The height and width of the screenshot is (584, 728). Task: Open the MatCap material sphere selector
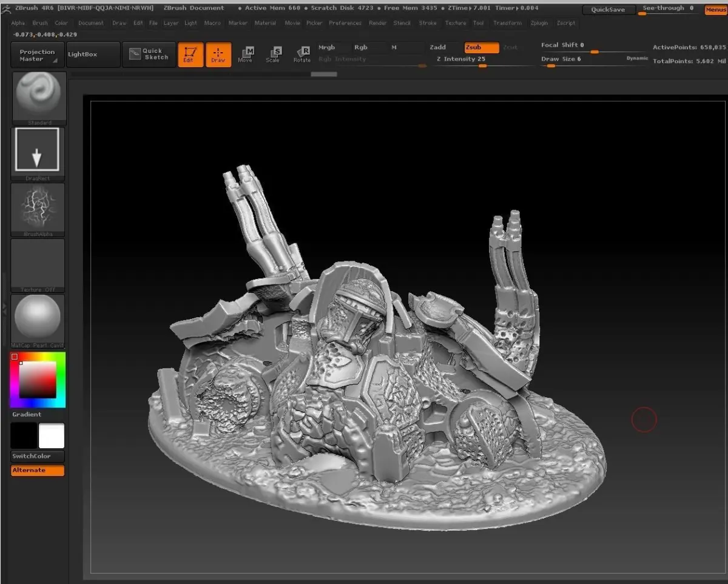click(38, 321)
